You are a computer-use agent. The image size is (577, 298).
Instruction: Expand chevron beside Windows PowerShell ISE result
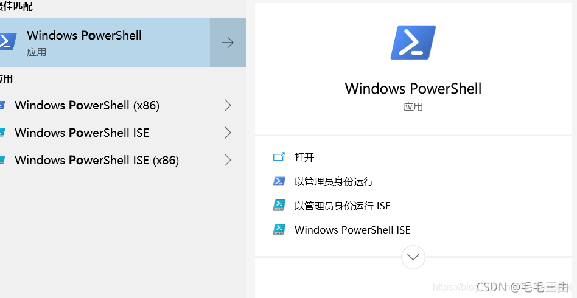pos(228,133)
